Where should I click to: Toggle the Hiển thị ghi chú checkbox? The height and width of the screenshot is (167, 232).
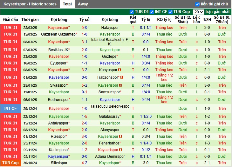197,4
